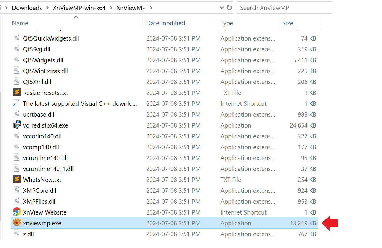
Task: Select the Qt5Xml.dll file name
Action: pyautogui.click(x=37, y=82)
